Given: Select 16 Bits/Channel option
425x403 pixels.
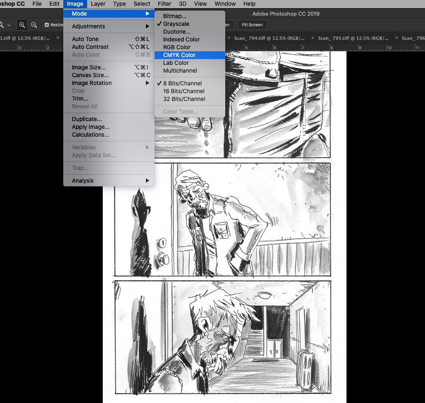Looking at the screenshot, I should pyautogui.click(x=190, y=91).
